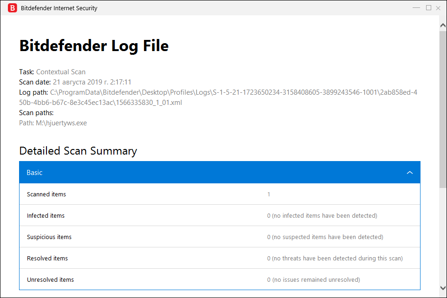The image size is (447, 298).
Task: Click the Path M:\hjuertyws.exe entry
Action: [x=53, y=123]
